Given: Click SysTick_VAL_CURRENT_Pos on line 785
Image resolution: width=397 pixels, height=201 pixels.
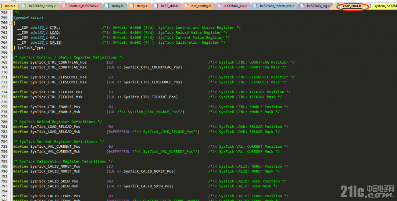Looking at the screenshot, I should point(55,146).
